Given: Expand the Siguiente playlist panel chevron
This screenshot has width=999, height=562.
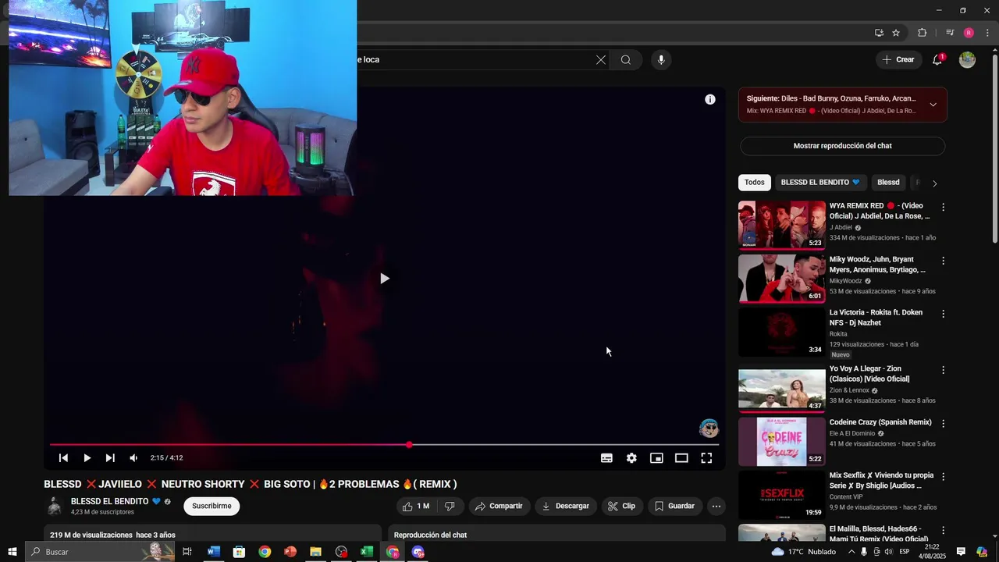Looking at the screenshot, I should [933, 105].
